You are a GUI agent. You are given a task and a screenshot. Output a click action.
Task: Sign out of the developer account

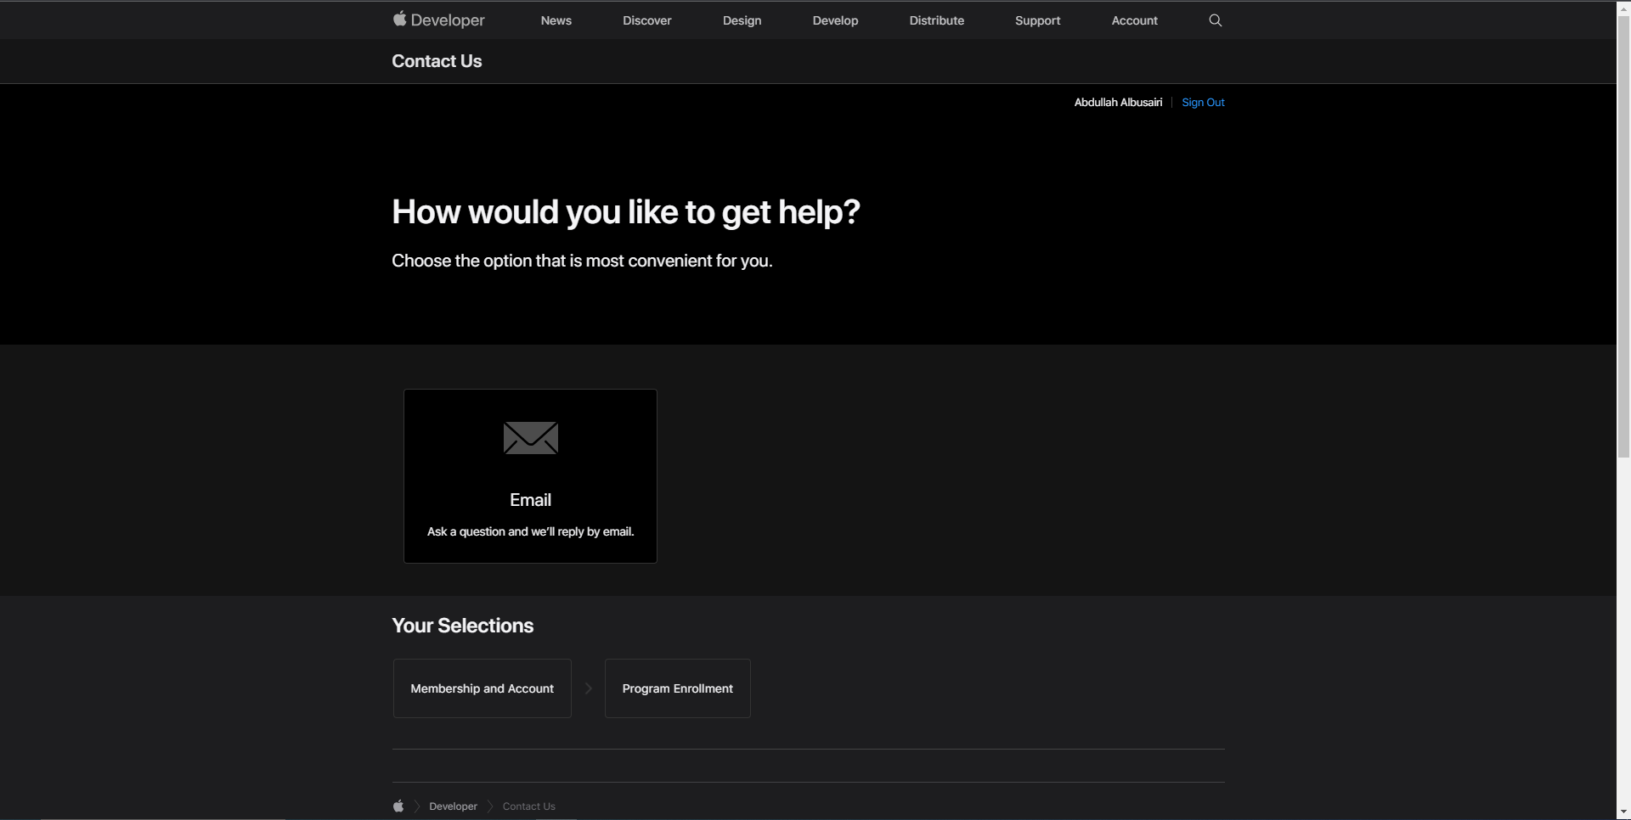(1203, 103)
